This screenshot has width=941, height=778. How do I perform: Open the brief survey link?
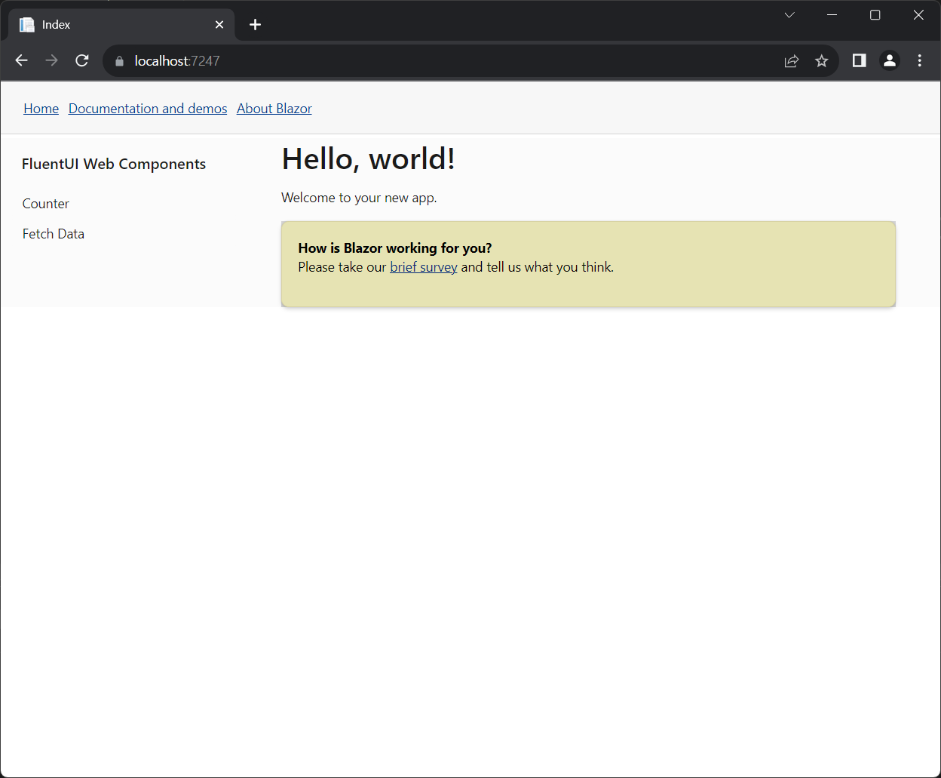424,267
